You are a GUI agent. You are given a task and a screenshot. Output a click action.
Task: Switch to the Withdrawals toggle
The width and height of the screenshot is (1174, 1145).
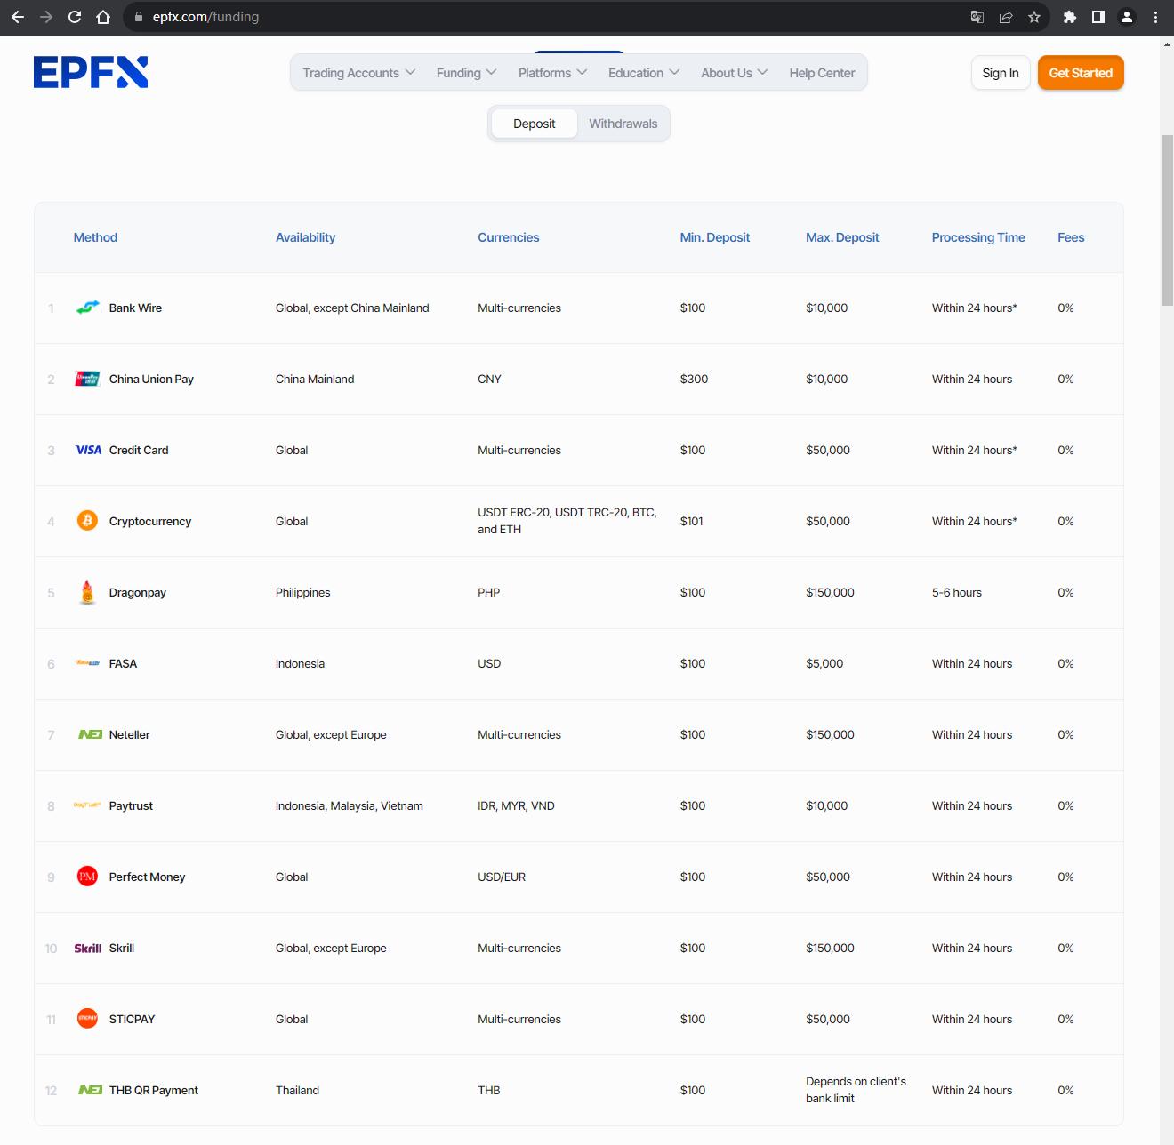pyautogui.click(x=623, y=124)
